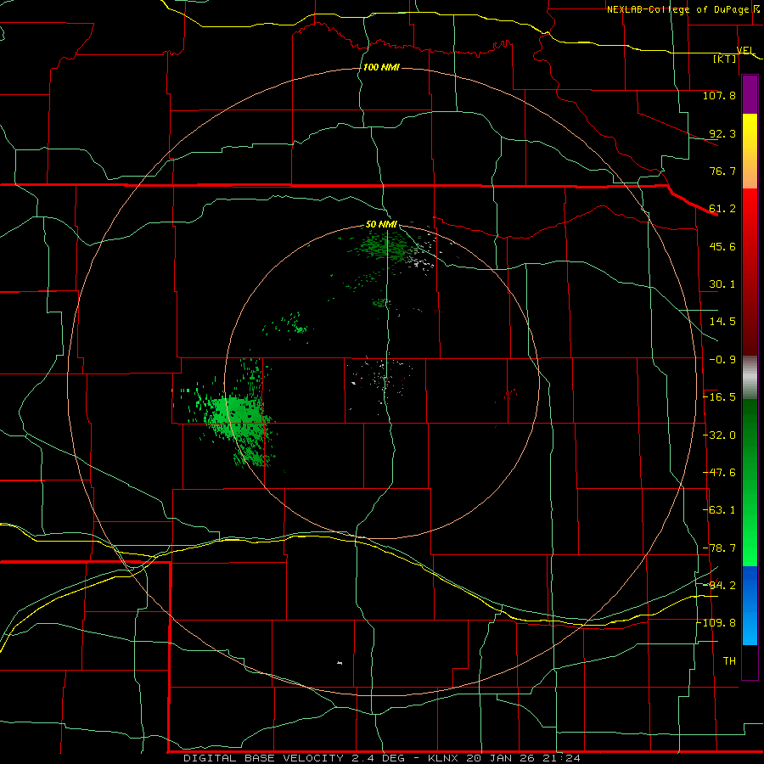Viewport: 764px width, 764px height.
Task: Click the -16.5 velocity scale label
Action: click(x=719, y=397)
